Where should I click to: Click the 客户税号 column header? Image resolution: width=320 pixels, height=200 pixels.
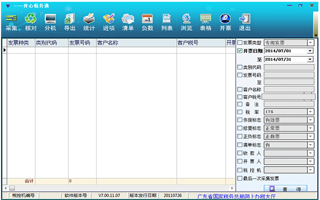(x=201, y=43)
